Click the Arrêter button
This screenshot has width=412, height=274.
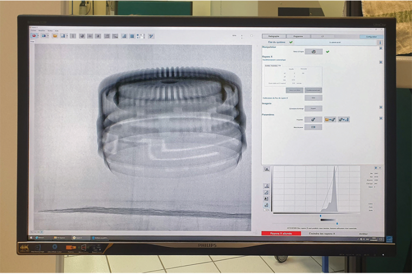coord(363,233)
